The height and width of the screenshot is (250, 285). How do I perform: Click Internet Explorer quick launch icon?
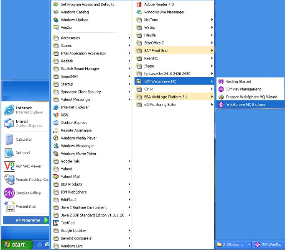tap(40, 245)
